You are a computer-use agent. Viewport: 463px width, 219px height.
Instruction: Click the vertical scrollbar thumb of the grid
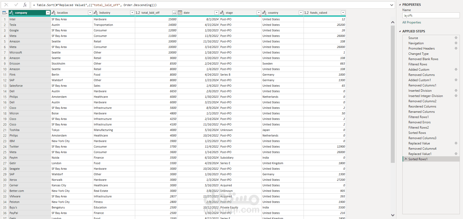(393, 94)
